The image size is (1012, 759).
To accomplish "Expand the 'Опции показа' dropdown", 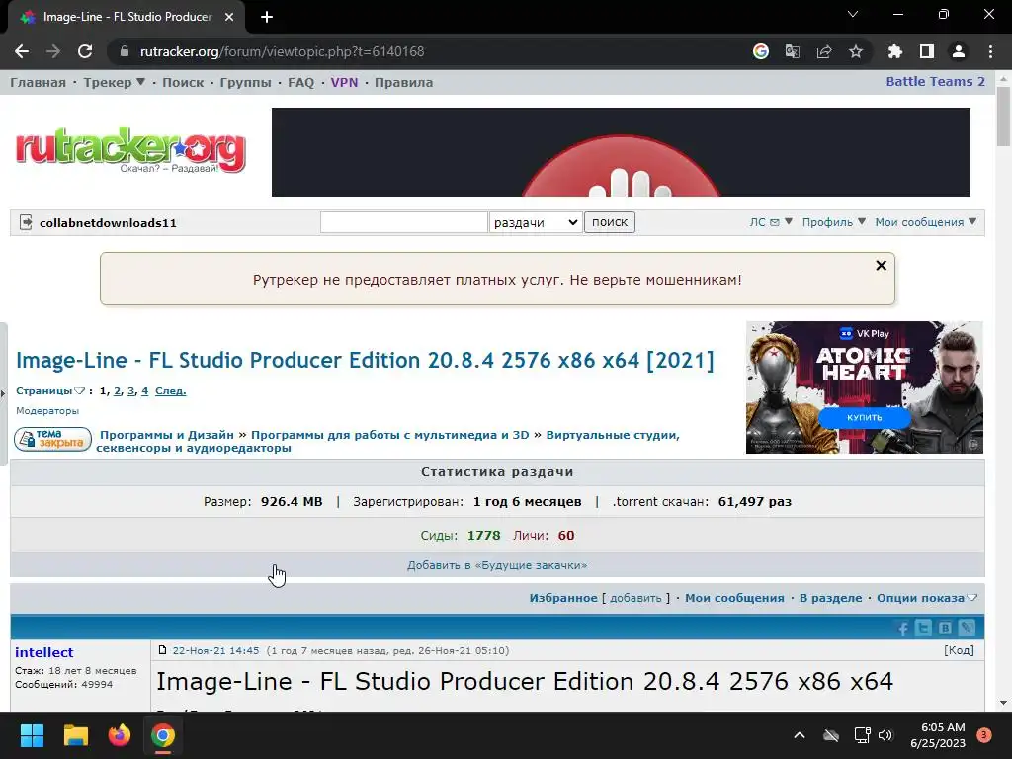I will 927,598.
